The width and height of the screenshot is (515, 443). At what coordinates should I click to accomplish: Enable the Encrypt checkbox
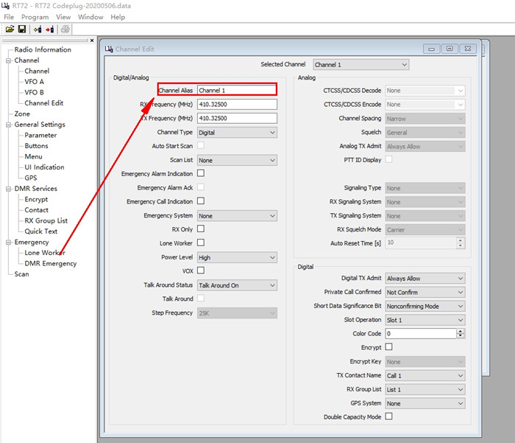[388, 347]
